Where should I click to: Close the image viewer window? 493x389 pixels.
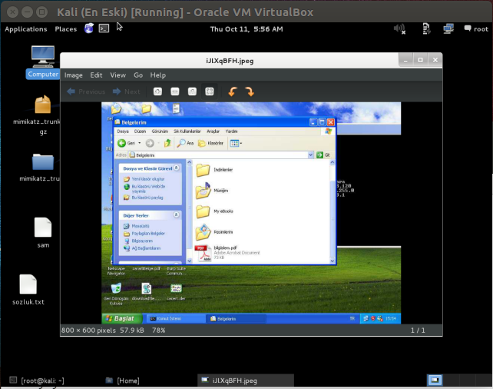[x=435, y=60]
